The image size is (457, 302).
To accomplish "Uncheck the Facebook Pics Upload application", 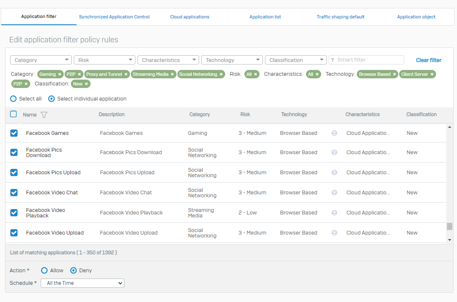I will 14,173.
